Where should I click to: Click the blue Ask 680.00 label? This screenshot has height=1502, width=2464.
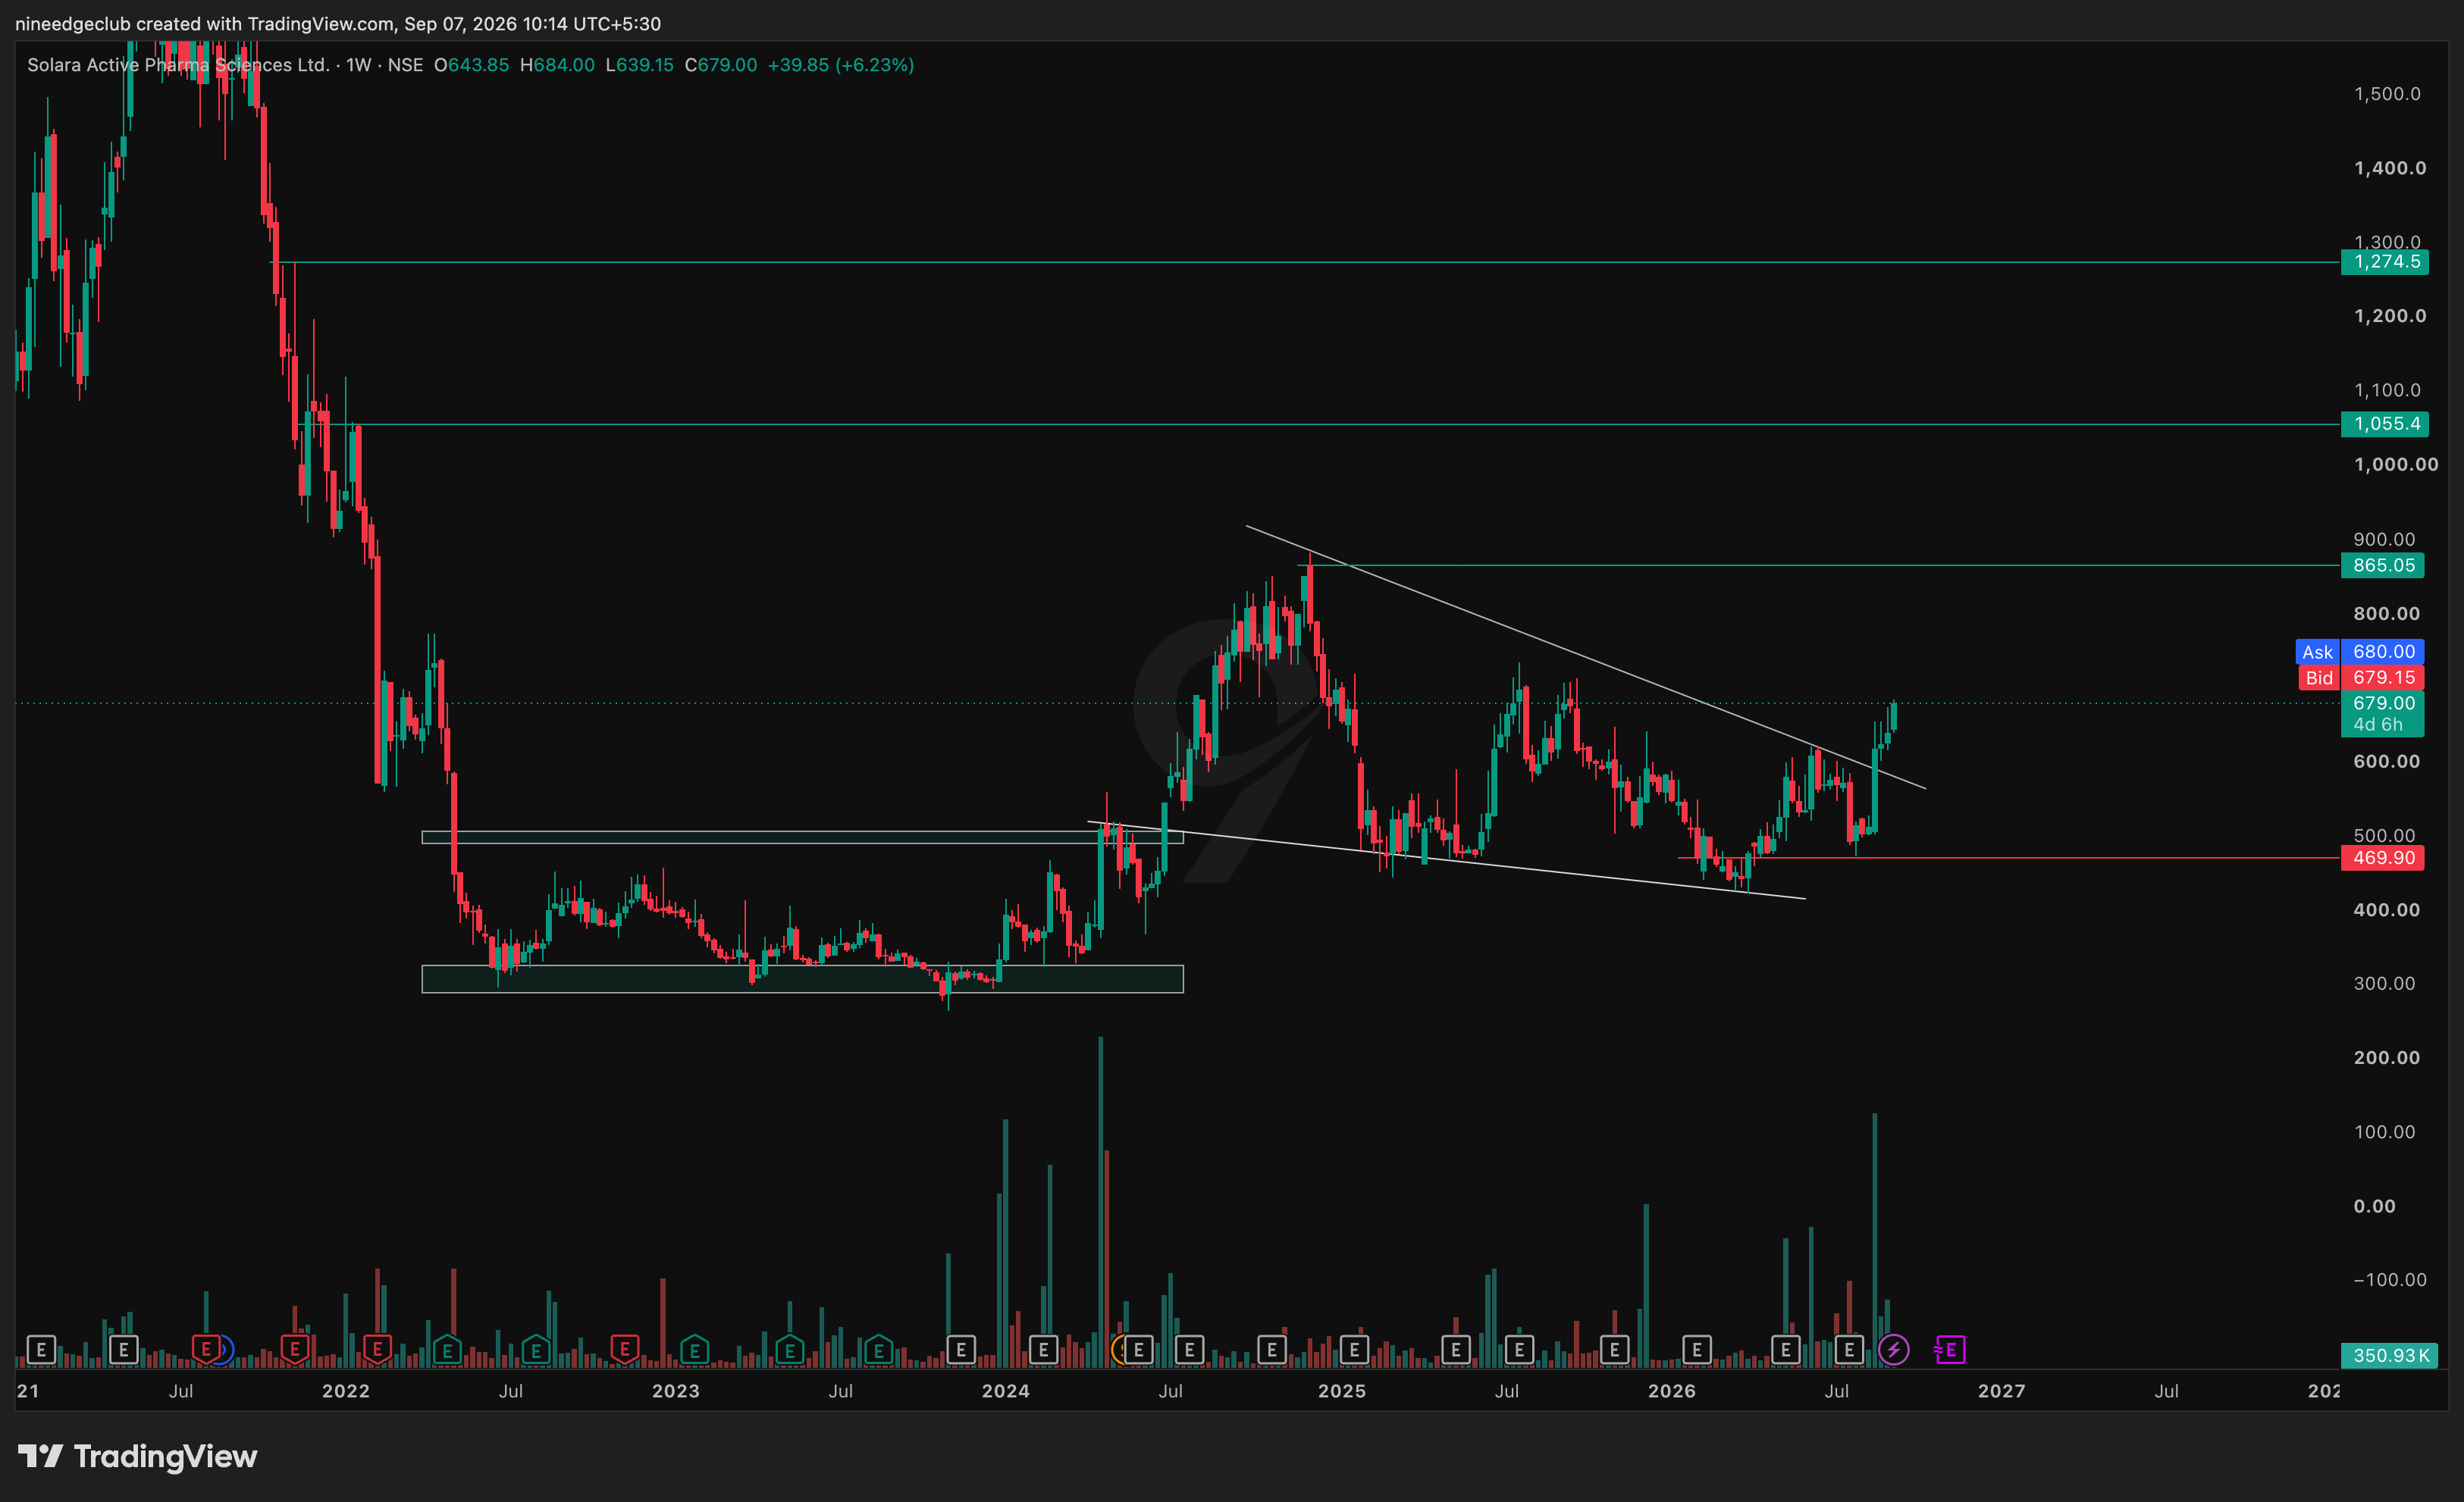pos(2359,652)
